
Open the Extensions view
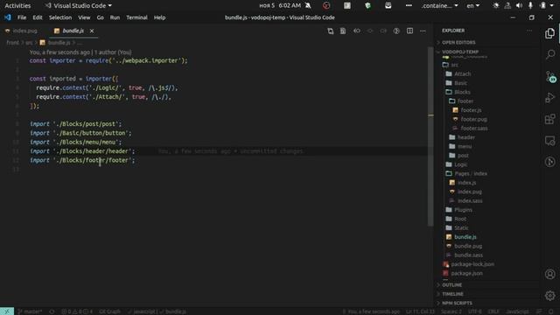tap(550, 119)
